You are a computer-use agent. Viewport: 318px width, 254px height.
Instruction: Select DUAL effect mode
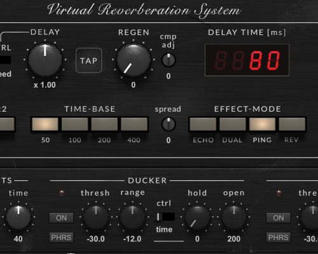coord(233,124)
